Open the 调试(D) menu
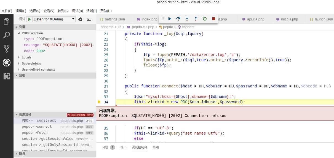 (78, 11)
